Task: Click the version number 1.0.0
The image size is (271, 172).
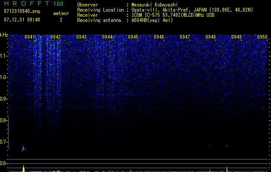Action: pyautogui.click(x=58, y=3)
